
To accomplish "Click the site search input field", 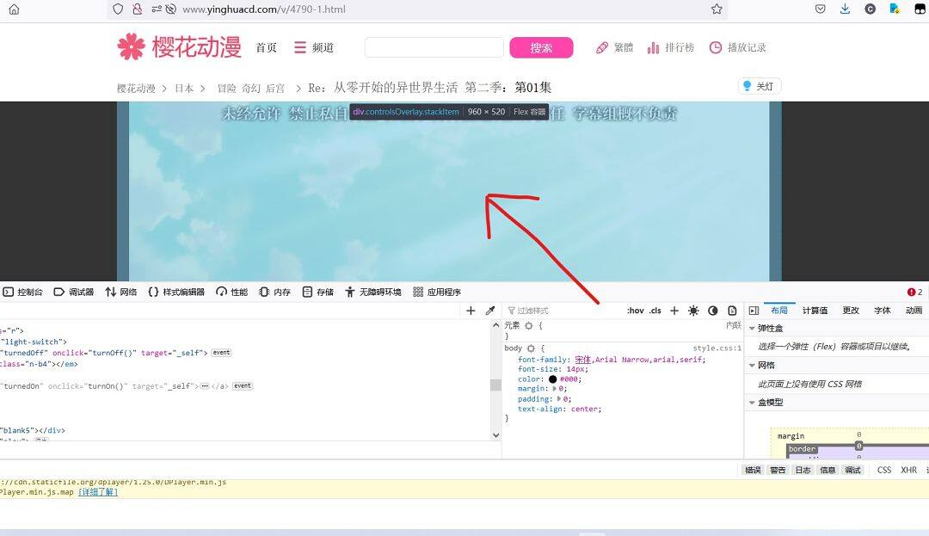I will coord(434,48).
